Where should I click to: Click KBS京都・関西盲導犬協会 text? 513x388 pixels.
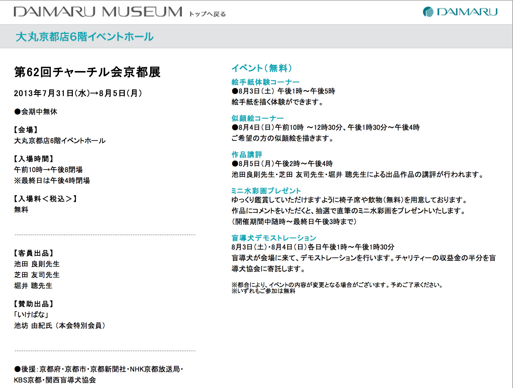[55, 380]
